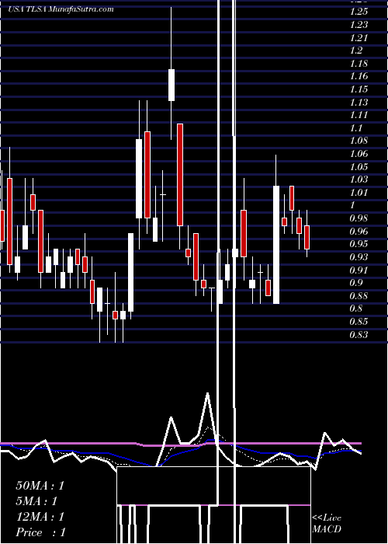The height and width of the screenshot is (544, 388).
Task: Click the 0.9 price axis label
Action: (356, 283)
